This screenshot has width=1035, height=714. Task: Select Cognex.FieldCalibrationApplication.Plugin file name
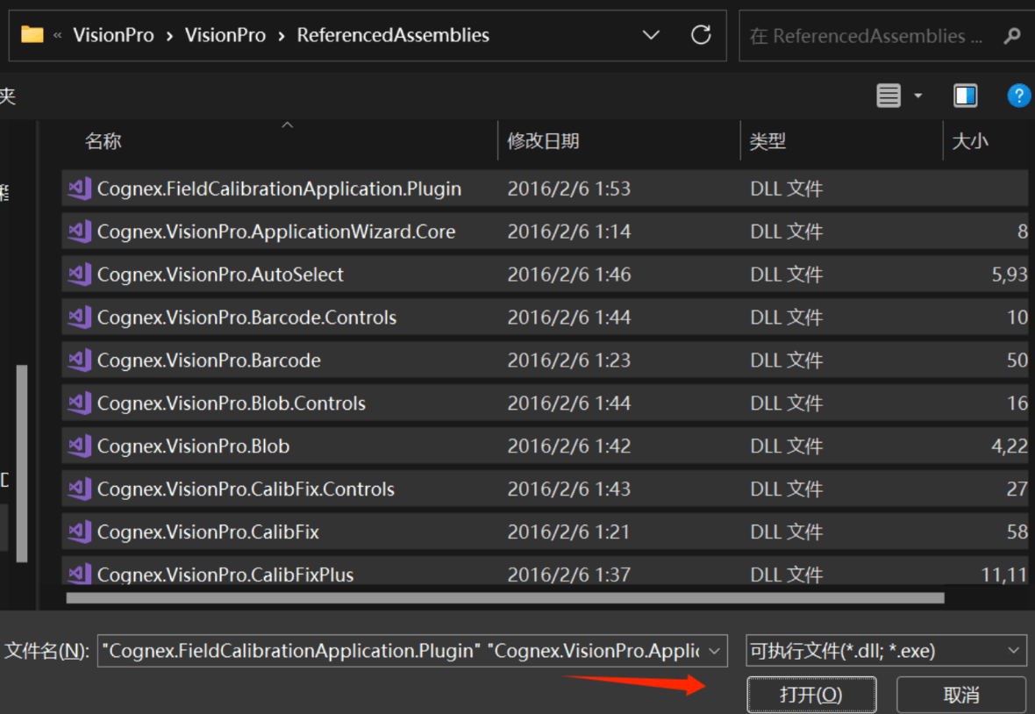pyautogui.click(x=279, y=189)
